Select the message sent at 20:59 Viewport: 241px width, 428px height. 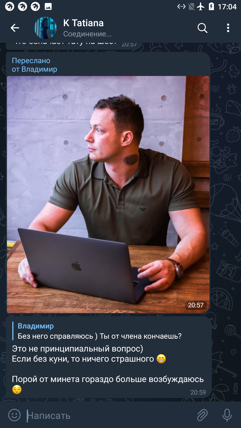click(109, 357)
